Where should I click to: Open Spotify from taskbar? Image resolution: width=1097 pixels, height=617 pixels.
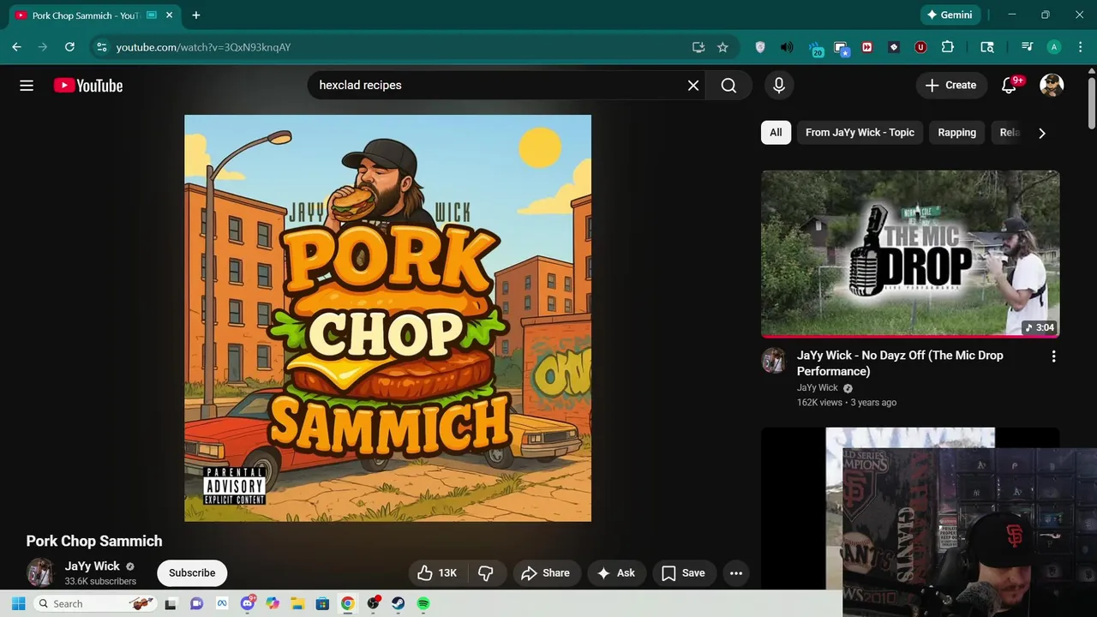[423, 603]
